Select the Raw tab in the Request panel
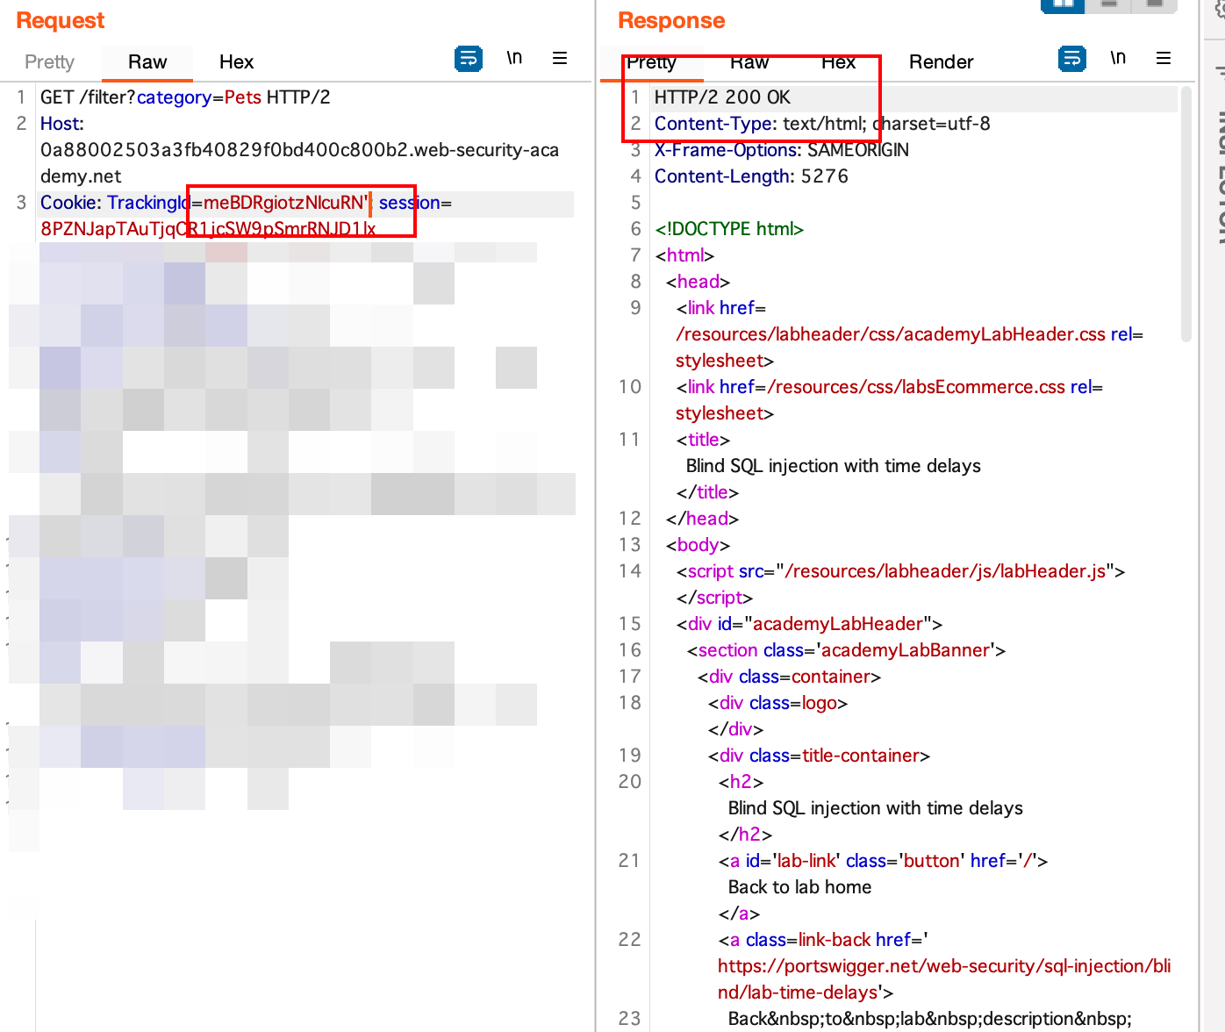 point(147,61)
